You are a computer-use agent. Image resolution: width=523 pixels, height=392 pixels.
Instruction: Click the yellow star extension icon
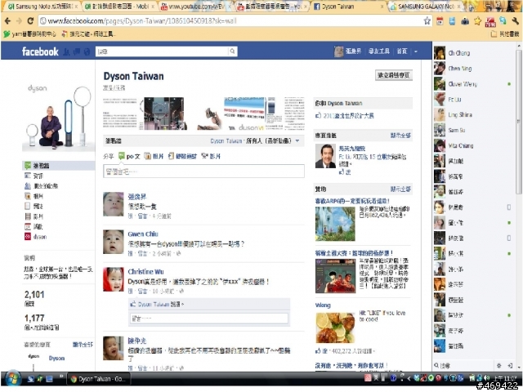pos(477,21)
